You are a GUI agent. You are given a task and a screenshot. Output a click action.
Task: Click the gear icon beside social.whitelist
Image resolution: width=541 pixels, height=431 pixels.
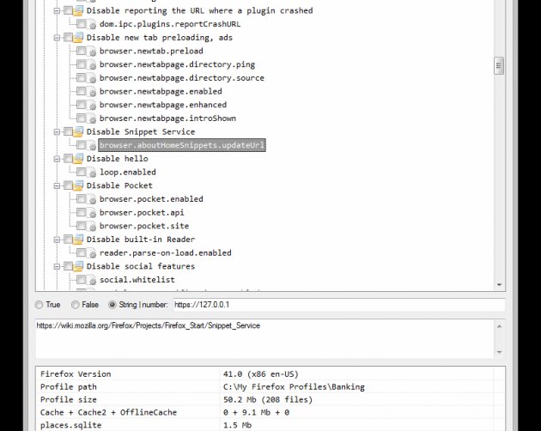92,280
